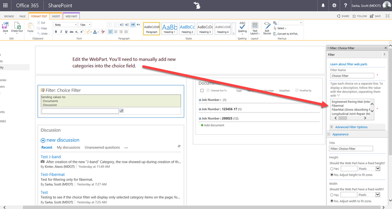Switch to the BROWSE tab
The width and height of the screenshot is (392, 209).
point(9,16)
